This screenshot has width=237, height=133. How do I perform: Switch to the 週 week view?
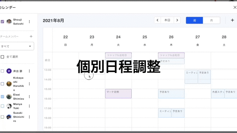point(194,20)
